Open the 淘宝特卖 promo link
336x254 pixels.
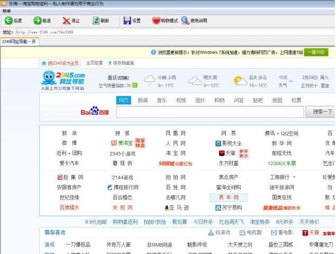tap(260, 222)
